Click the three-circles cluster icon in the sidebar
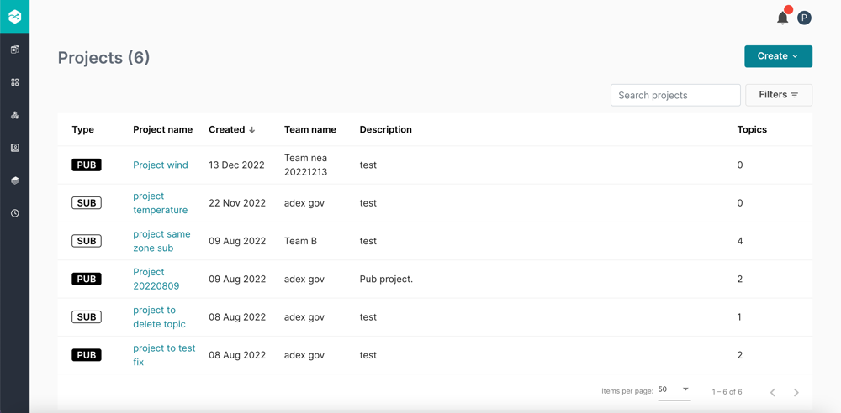 14,115
